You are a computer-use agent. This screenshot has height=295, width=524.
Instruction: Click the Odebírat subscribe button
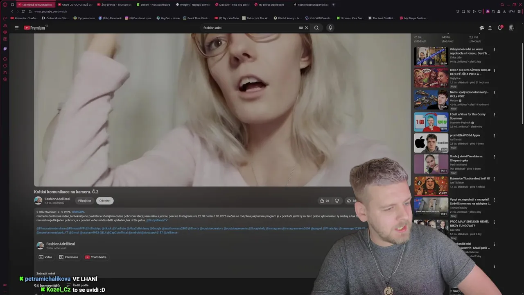tap(105, 201)
